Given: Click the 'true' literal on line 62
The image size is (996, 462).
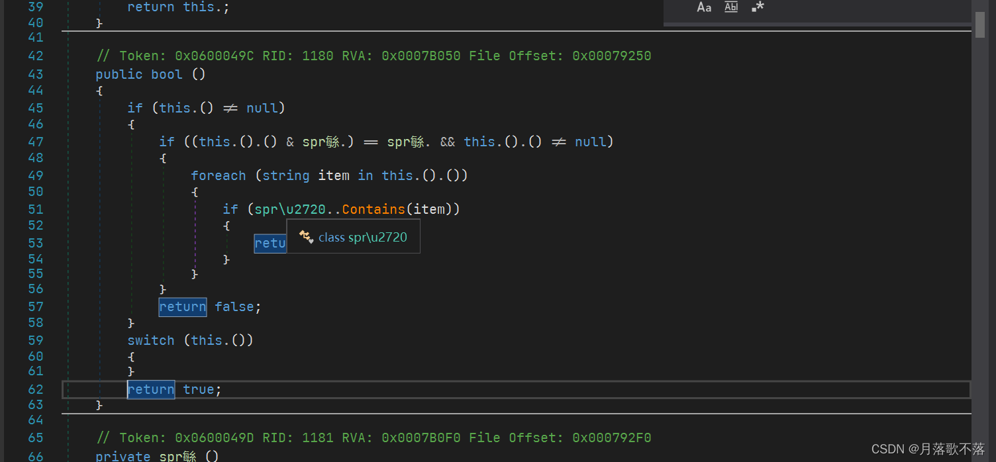Looking at the screenshot, I should [x=199, y=389].
